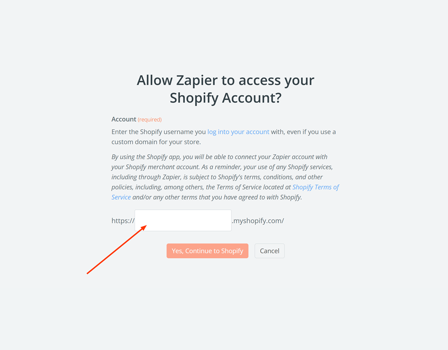Image resolution: width=448 pixels, height=350 pixels.
Task: Click the Shopify Terms of Service hyperlink text
Action: coord(315,187)
